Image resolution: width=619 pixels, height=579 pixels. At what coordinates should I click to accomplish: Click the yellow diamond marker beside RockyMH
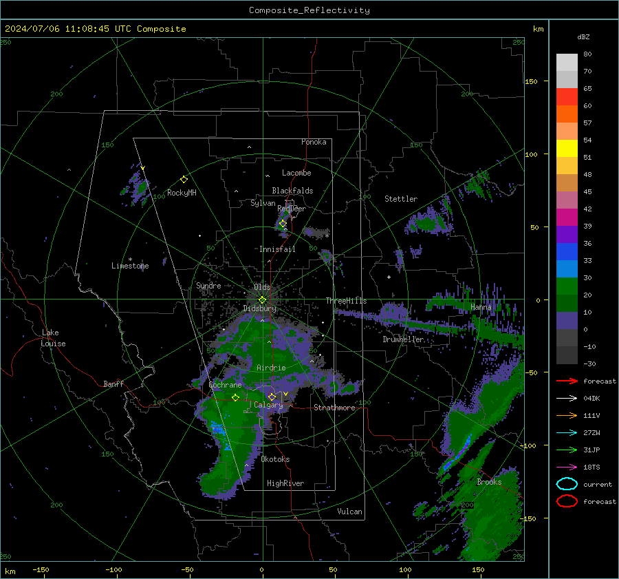[x=184, y=180]
